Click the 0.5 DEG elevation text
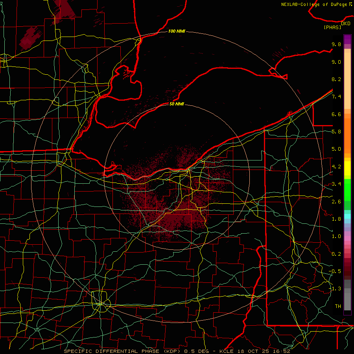This screenshot has width=354, height=354. [x=196, y=351]
